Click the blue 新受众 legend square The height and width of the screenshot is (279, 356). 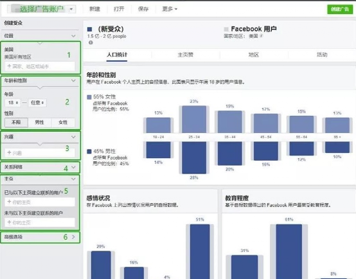(90, 29)
